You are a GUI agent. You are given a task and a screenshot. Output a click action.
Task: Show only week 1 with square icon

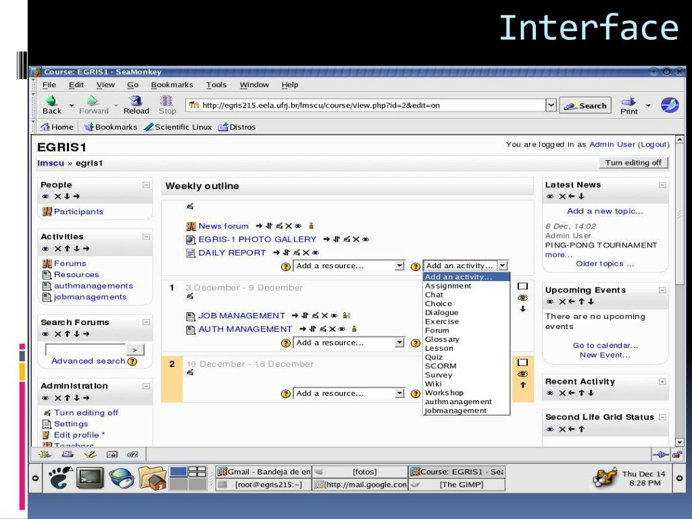click(x=522, y=287)
